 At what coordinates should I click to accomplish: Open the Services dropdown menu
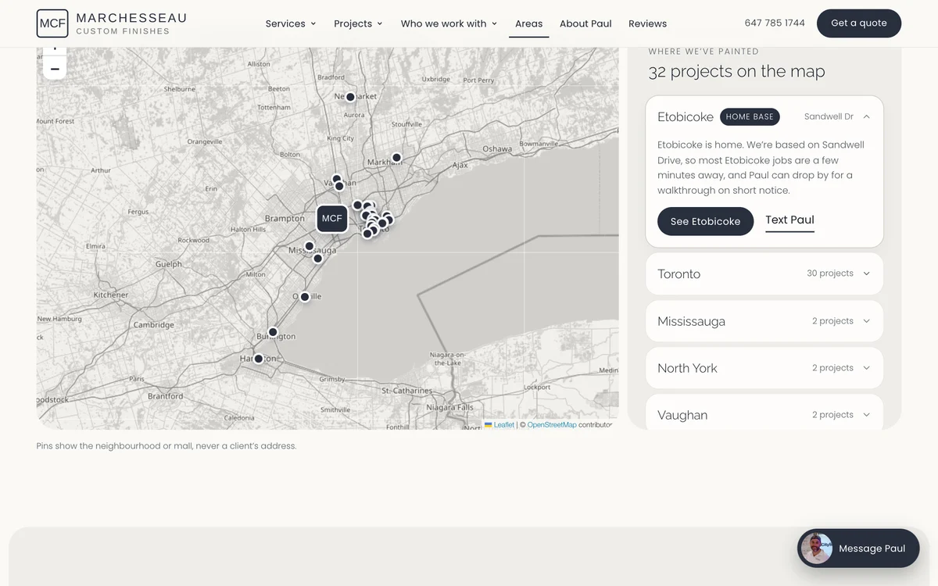click(x=291, y=23)
